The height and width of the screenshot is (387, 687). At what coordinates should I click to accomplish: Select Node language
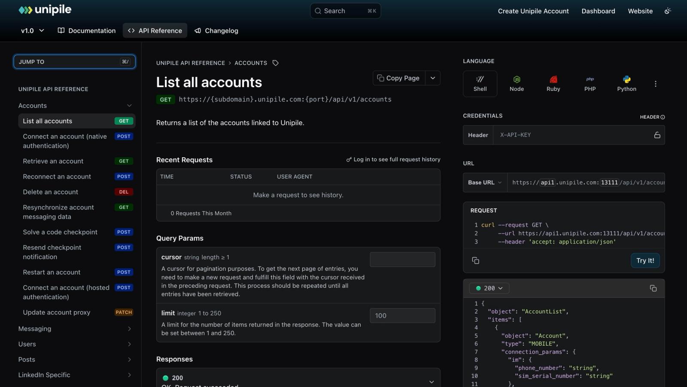click(x=517, y=84)
